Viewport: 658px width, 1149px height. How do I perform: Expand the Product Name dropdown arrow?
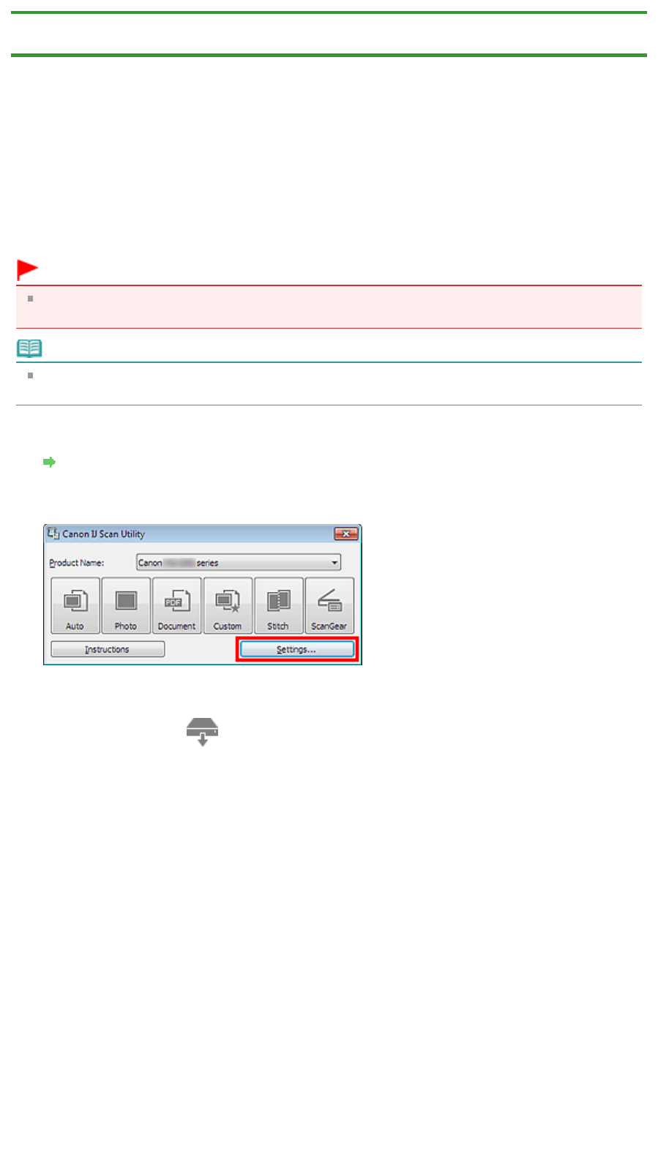pyautogui.click(x=334, y=563)
